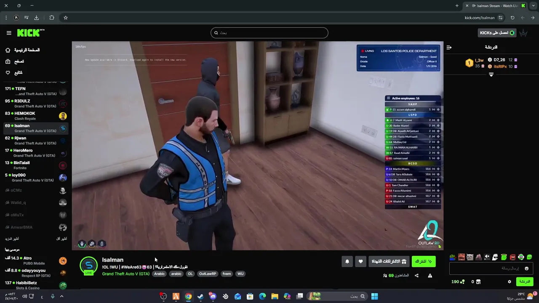The image size is (539, 303).
Task: Insert the cat quick emote
Action: pos(470,257)
